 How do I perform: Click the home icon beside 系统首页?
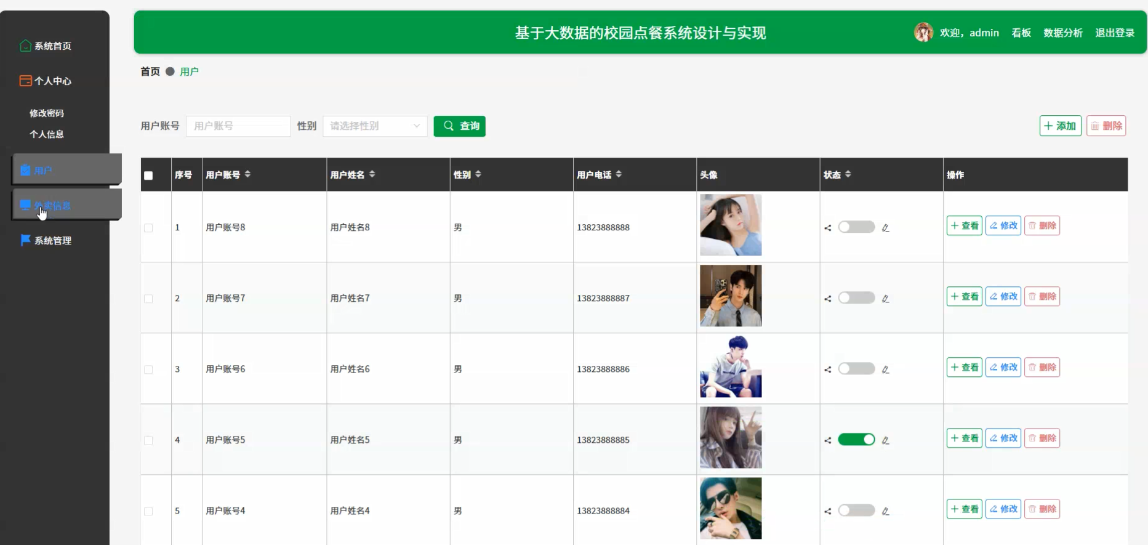25,46
